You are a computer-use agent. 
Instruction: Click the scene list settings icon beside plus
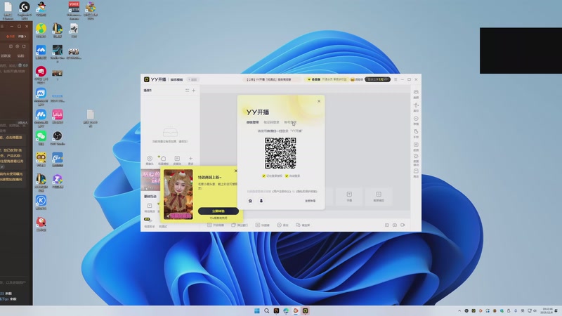click(x=187, y=91)
